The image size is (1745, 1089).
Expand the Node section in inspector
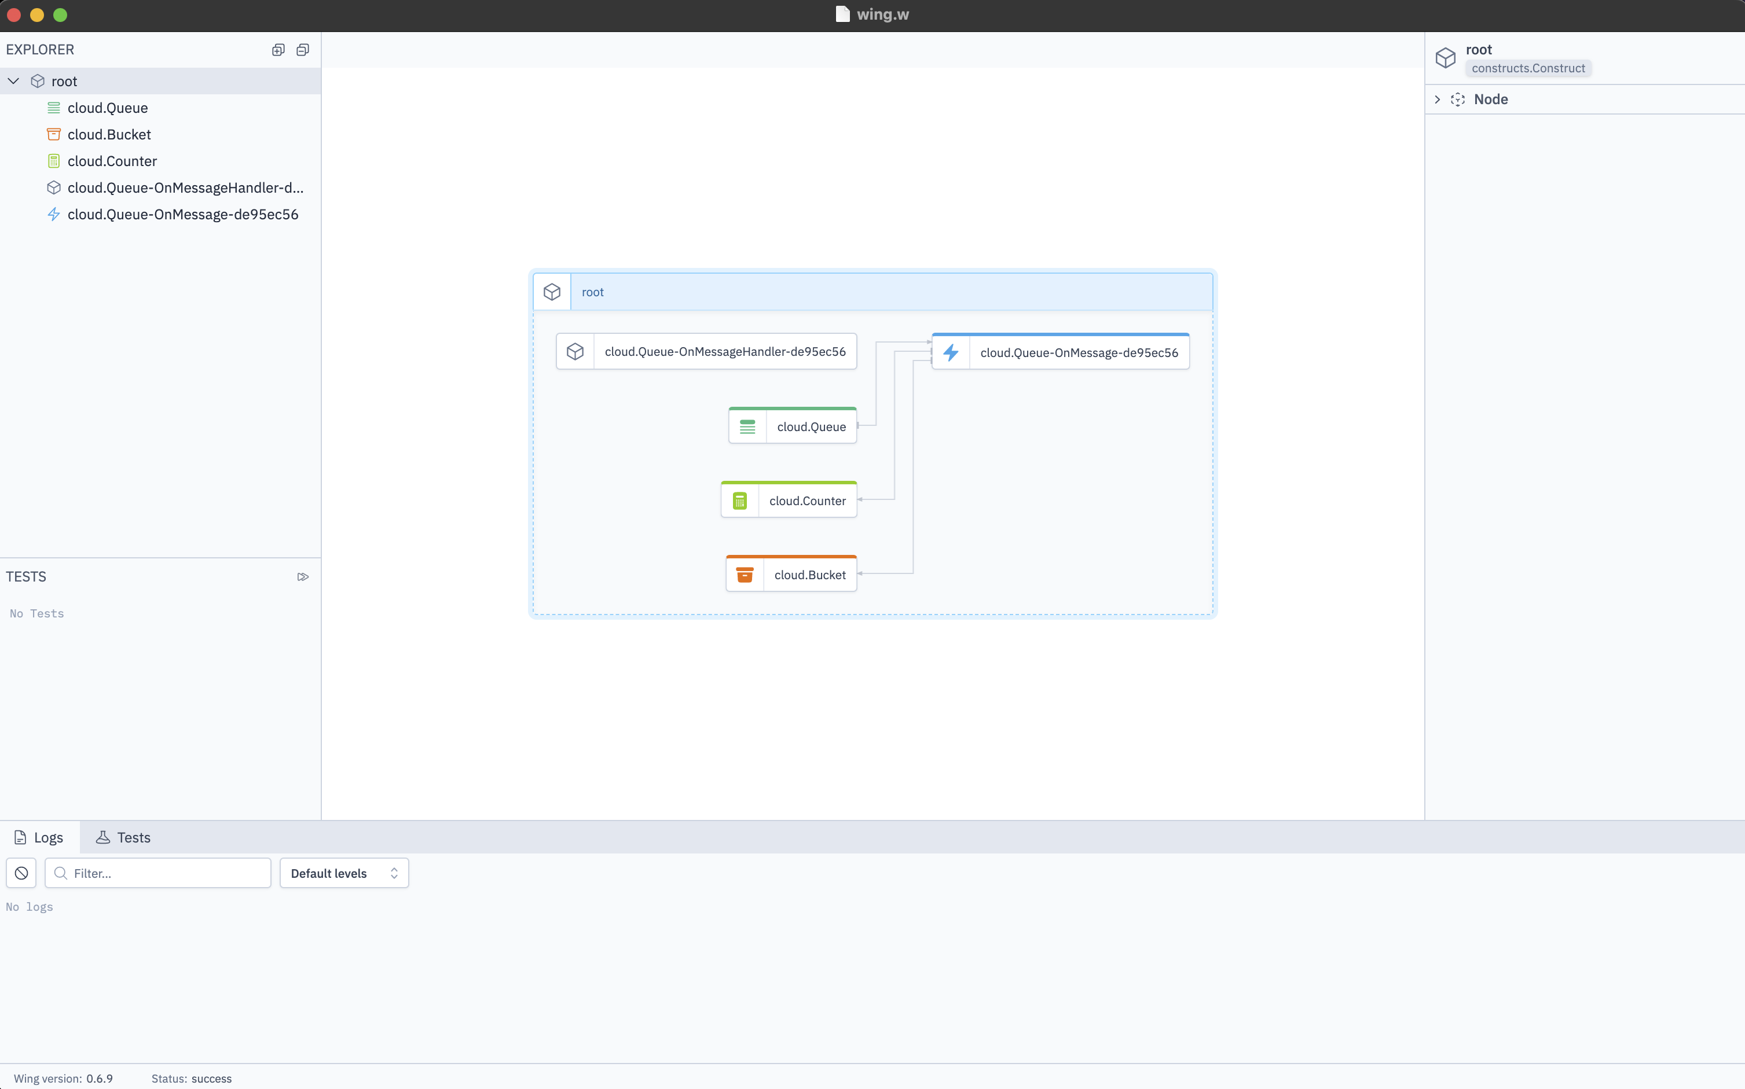1438,100
